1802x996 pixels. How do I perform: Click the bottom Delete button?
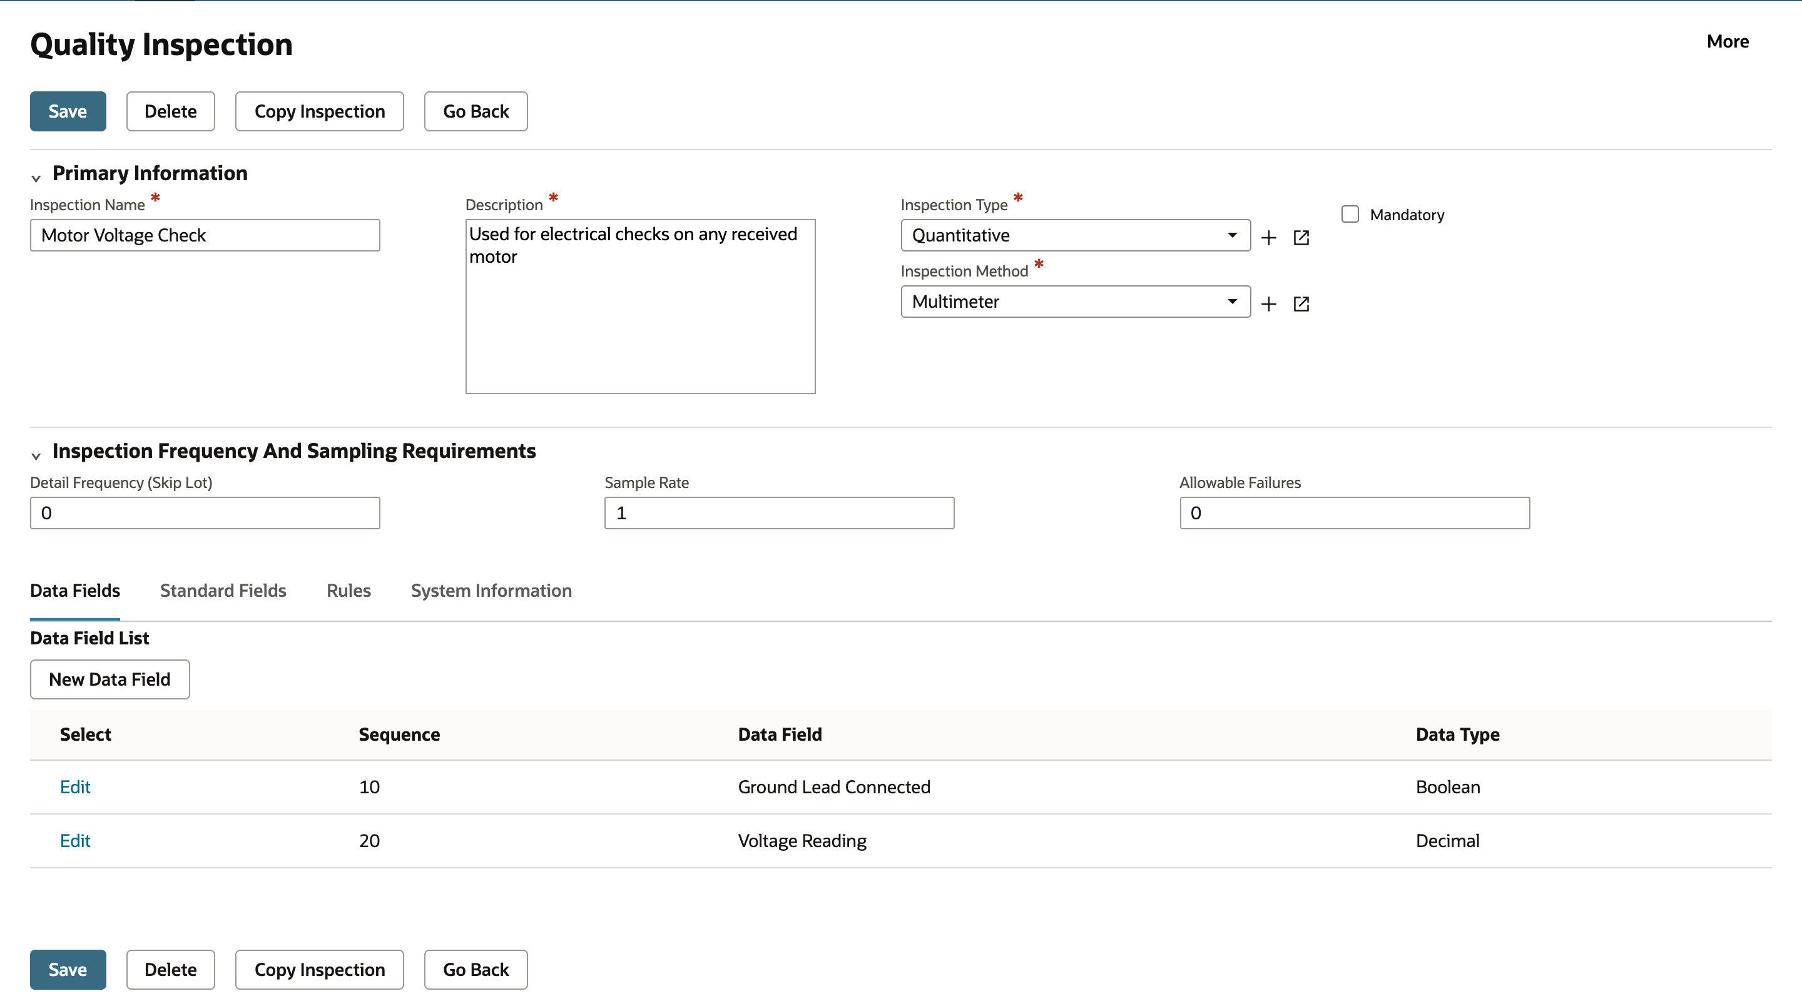coord(171,970)
